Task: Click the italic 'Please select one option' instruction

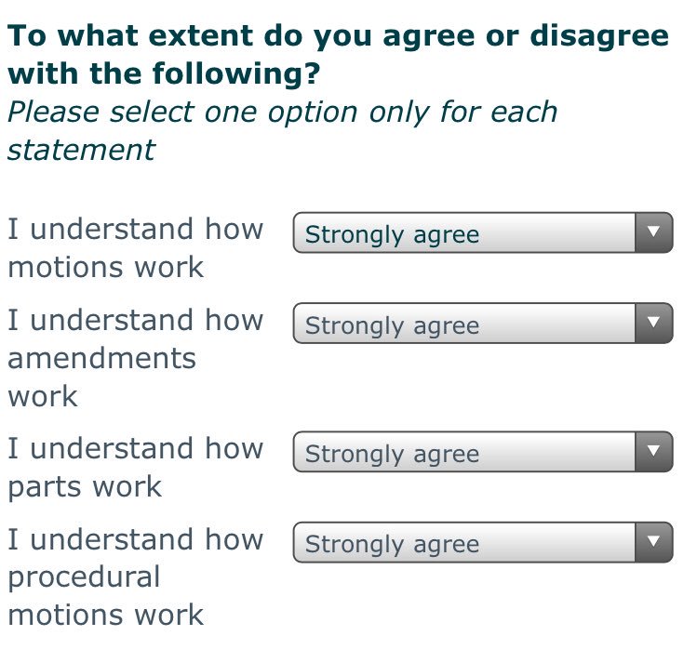Action: [x=283, y=130]
